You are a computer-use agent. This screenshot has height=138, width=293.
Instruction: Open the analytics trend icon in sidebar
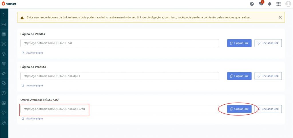4,123
